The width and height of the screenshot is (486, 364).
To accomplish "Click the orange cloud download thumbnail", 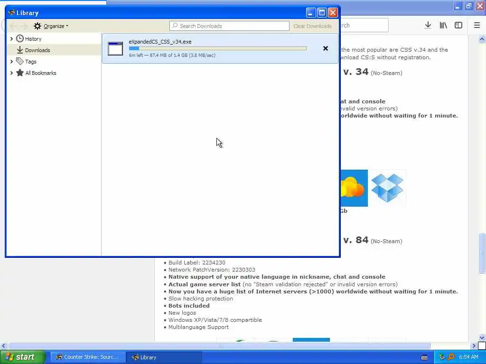I will 354,188.
